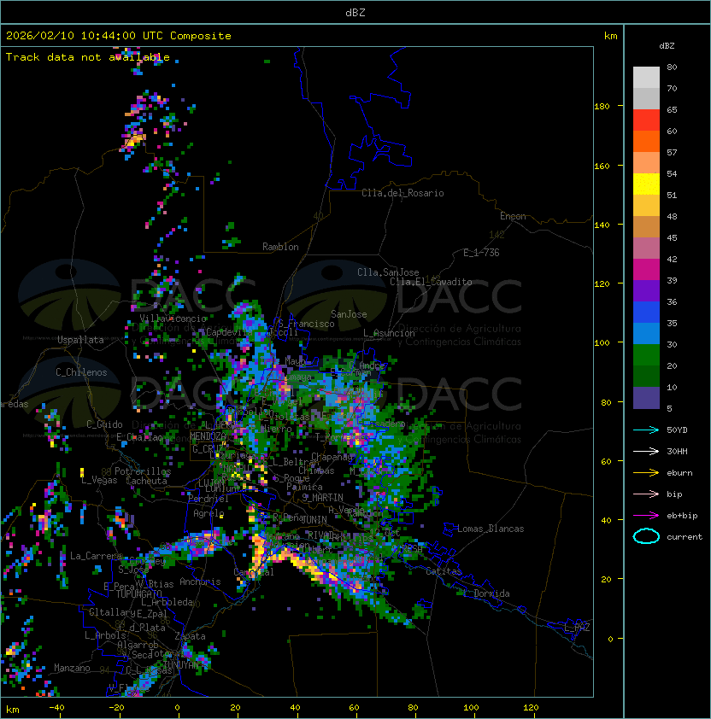The height and width of the screenshot is (719, 711).
Task: Click the 'Villavicencio' map label
Action: [x=173, y=319]
